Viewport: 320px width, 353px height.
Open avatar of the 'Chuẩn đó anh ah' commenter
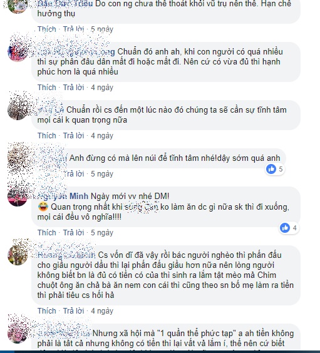18,52
